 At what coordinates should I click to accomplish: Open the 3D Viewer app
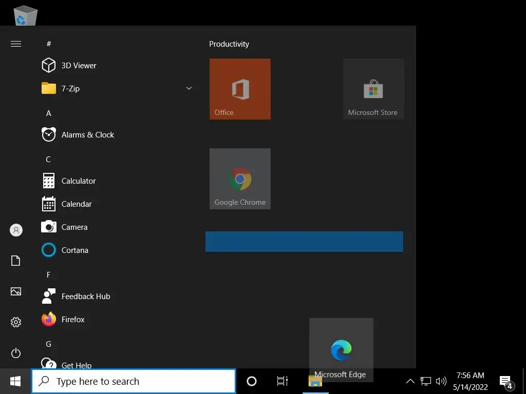coord(116,65)
